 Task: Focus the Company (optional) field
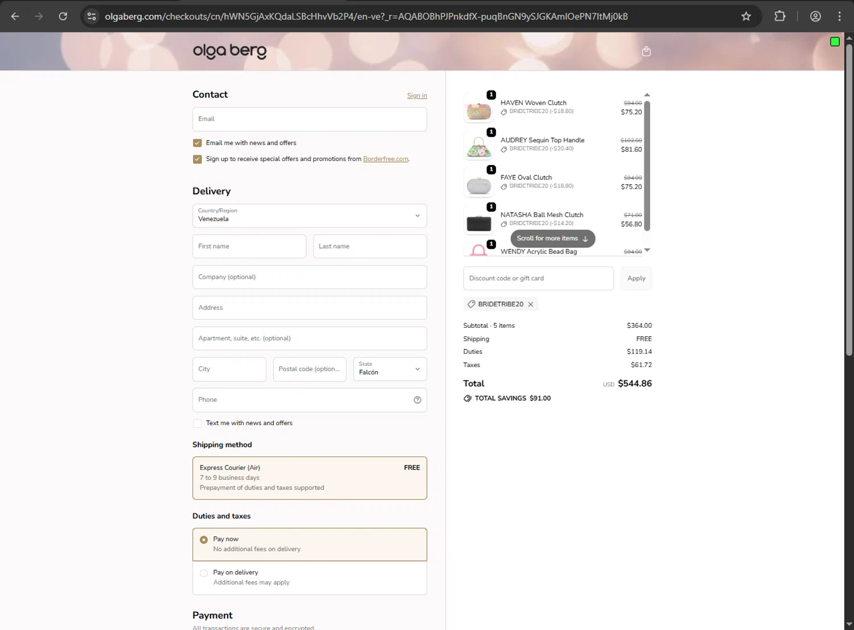310,277
